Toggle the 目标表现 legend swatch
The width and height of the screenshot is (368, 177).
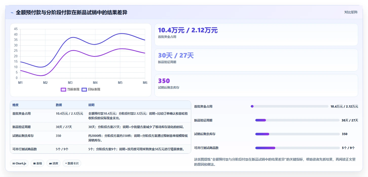point(84,89)
